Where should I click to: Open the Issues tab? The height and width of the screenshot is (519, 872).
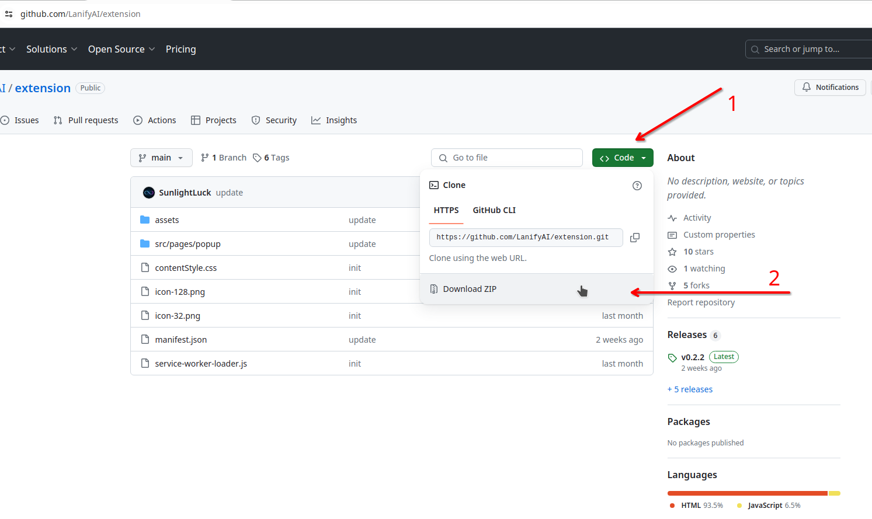click(x=20, y=120)
